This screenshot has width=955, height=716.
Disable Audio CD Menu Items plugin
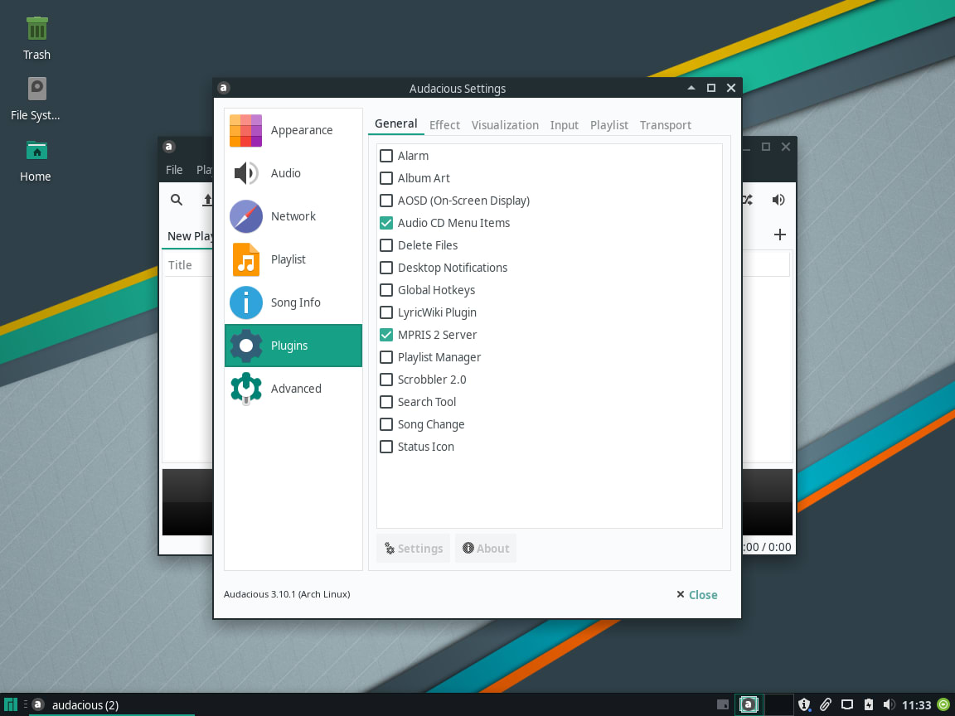click(386, 223)
